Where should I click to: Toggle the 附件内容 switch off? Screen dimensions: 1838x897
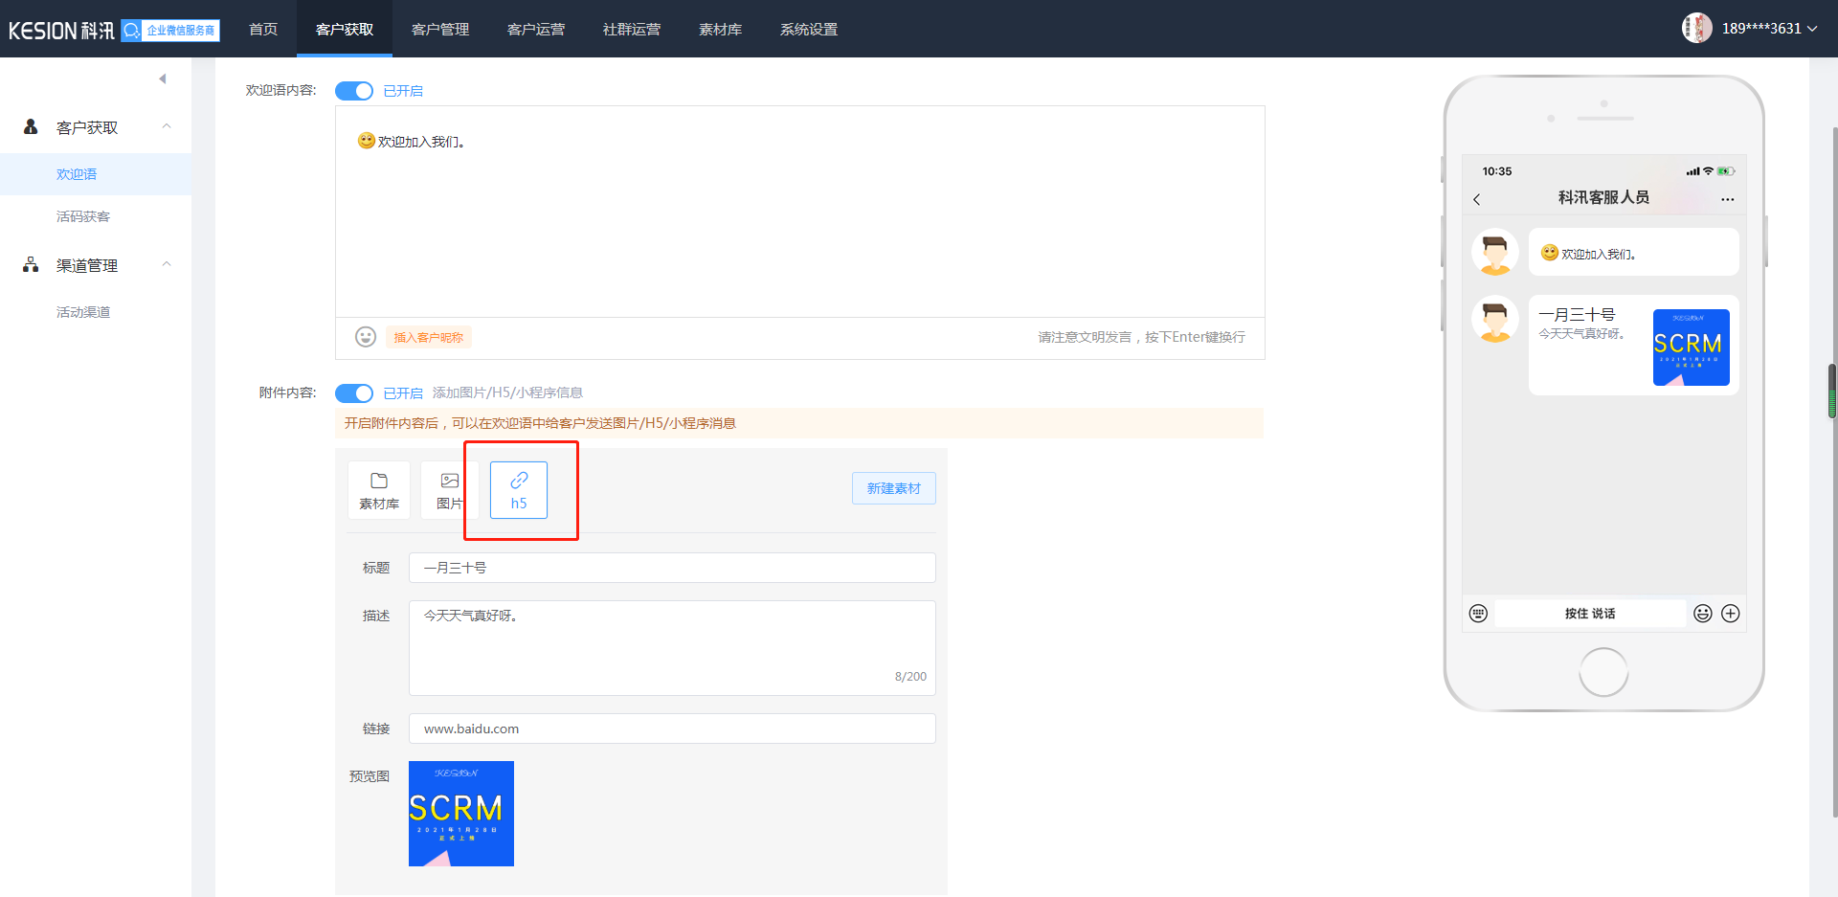coord(354,393)
